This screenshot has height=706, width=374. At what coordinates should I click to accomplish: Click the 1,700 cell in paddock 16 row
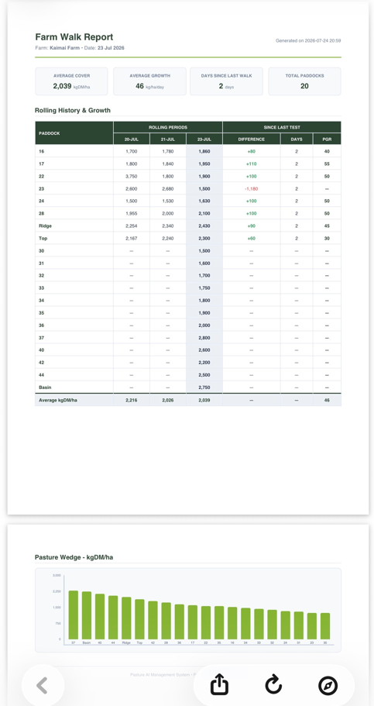click(131, 152)
